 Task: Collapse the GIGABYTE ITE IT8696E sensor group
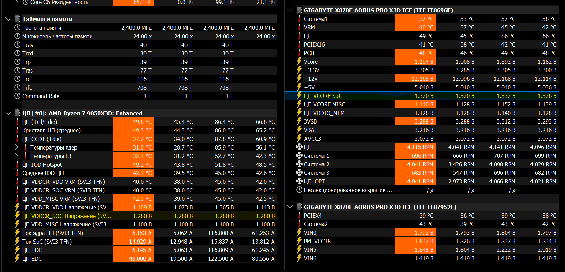[x=290, y=10]
